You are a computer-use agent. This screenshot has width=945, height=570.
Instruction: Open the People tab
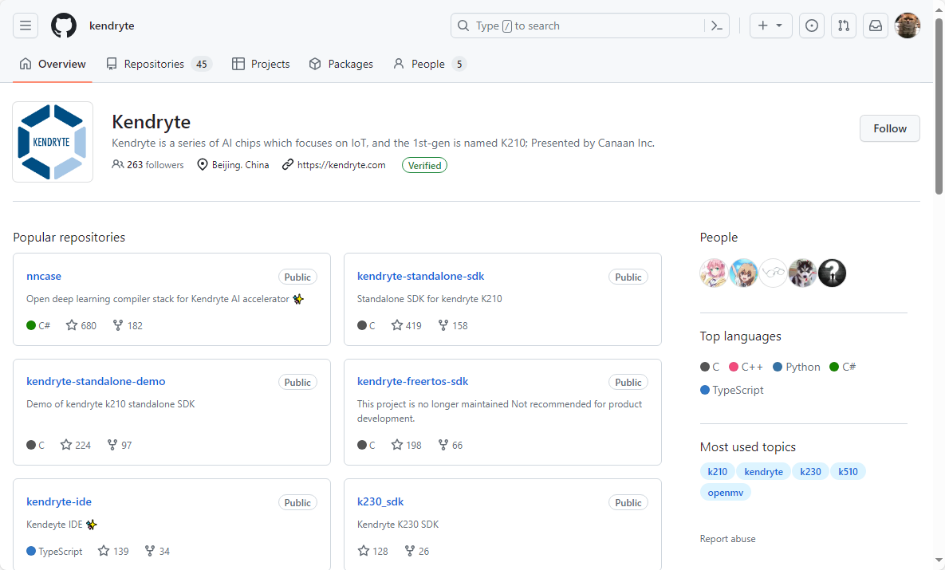point(428,64)
